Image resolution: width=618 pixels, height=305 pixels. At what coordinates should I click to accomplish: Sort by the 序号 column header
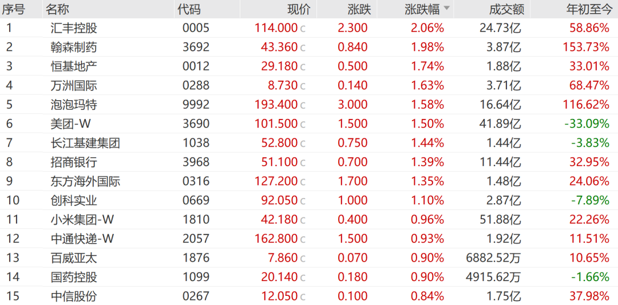coord(13,9)
